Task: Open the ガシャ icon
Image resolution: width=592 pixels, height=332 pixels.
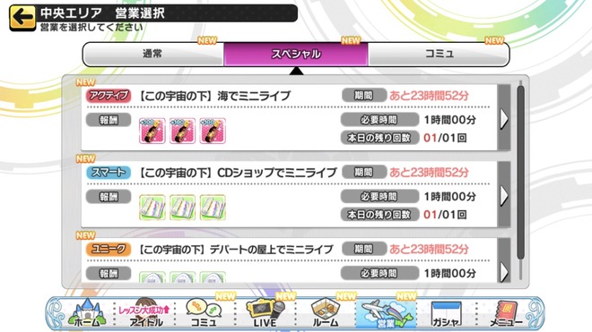Action: 447,312
